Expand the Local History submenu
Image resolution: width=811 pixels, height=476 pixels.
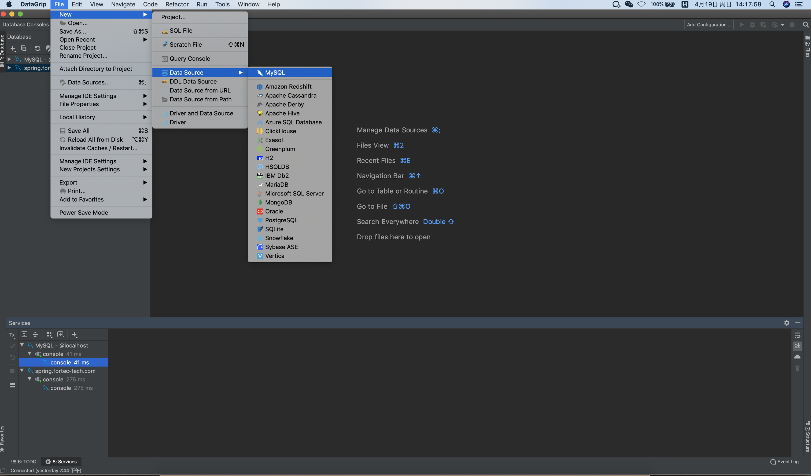coord(101,117)
